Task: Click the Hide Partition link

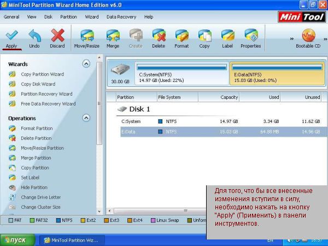Action: (x=34, y=188)
